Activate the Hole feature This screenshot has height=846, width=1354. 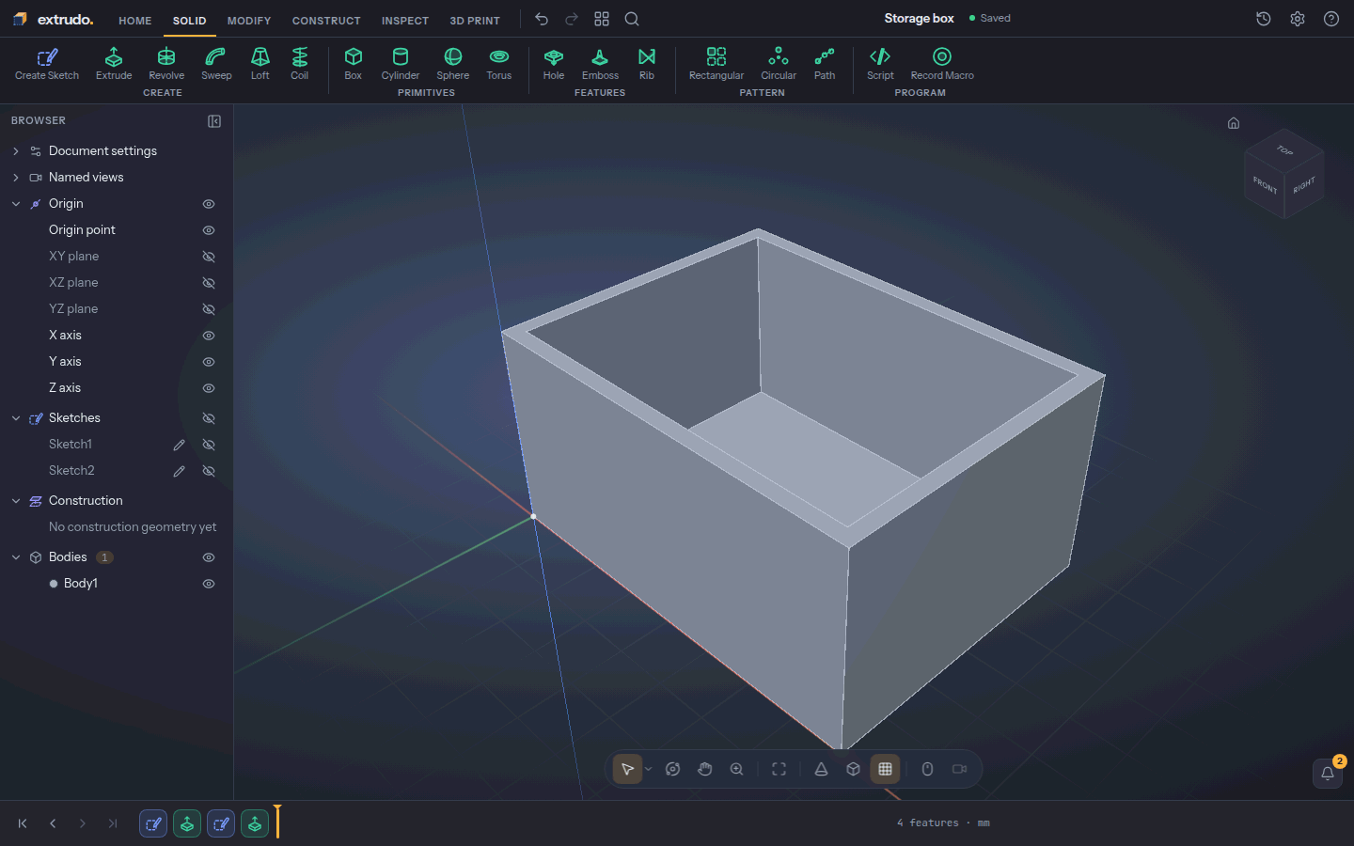click(554, 64)
